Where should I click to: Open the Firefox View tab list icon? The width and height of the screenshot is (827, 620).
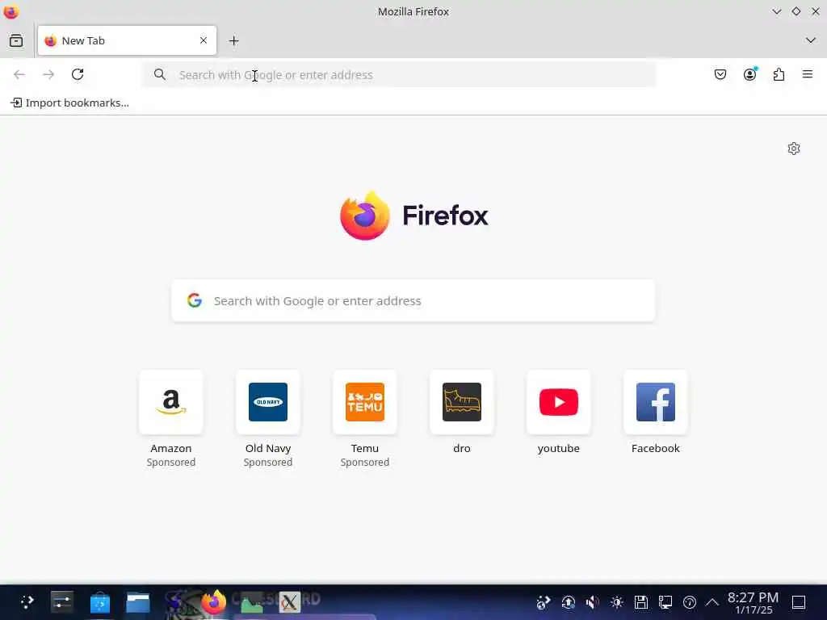click(16, 40)
